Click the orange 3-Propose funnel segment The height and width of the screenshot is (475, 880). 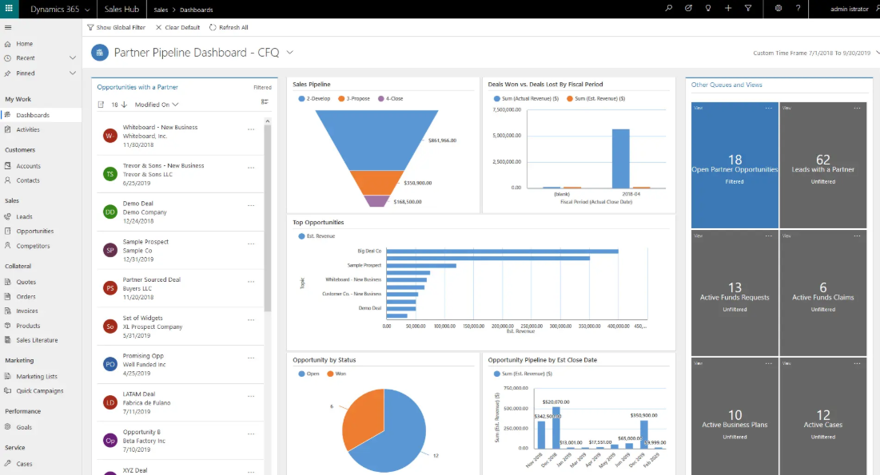[376, 183]
